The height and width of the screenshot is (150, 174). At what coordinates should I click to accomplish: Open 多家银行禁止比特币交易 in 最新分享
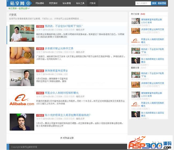[x=153, y=83]
